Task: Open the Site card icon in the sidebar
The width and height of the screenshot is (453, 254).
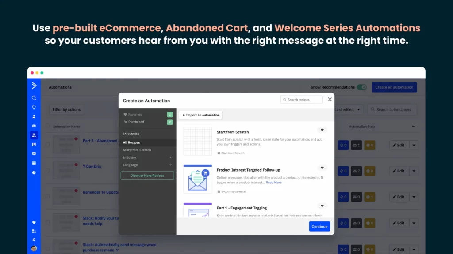Action: (34, 163)
